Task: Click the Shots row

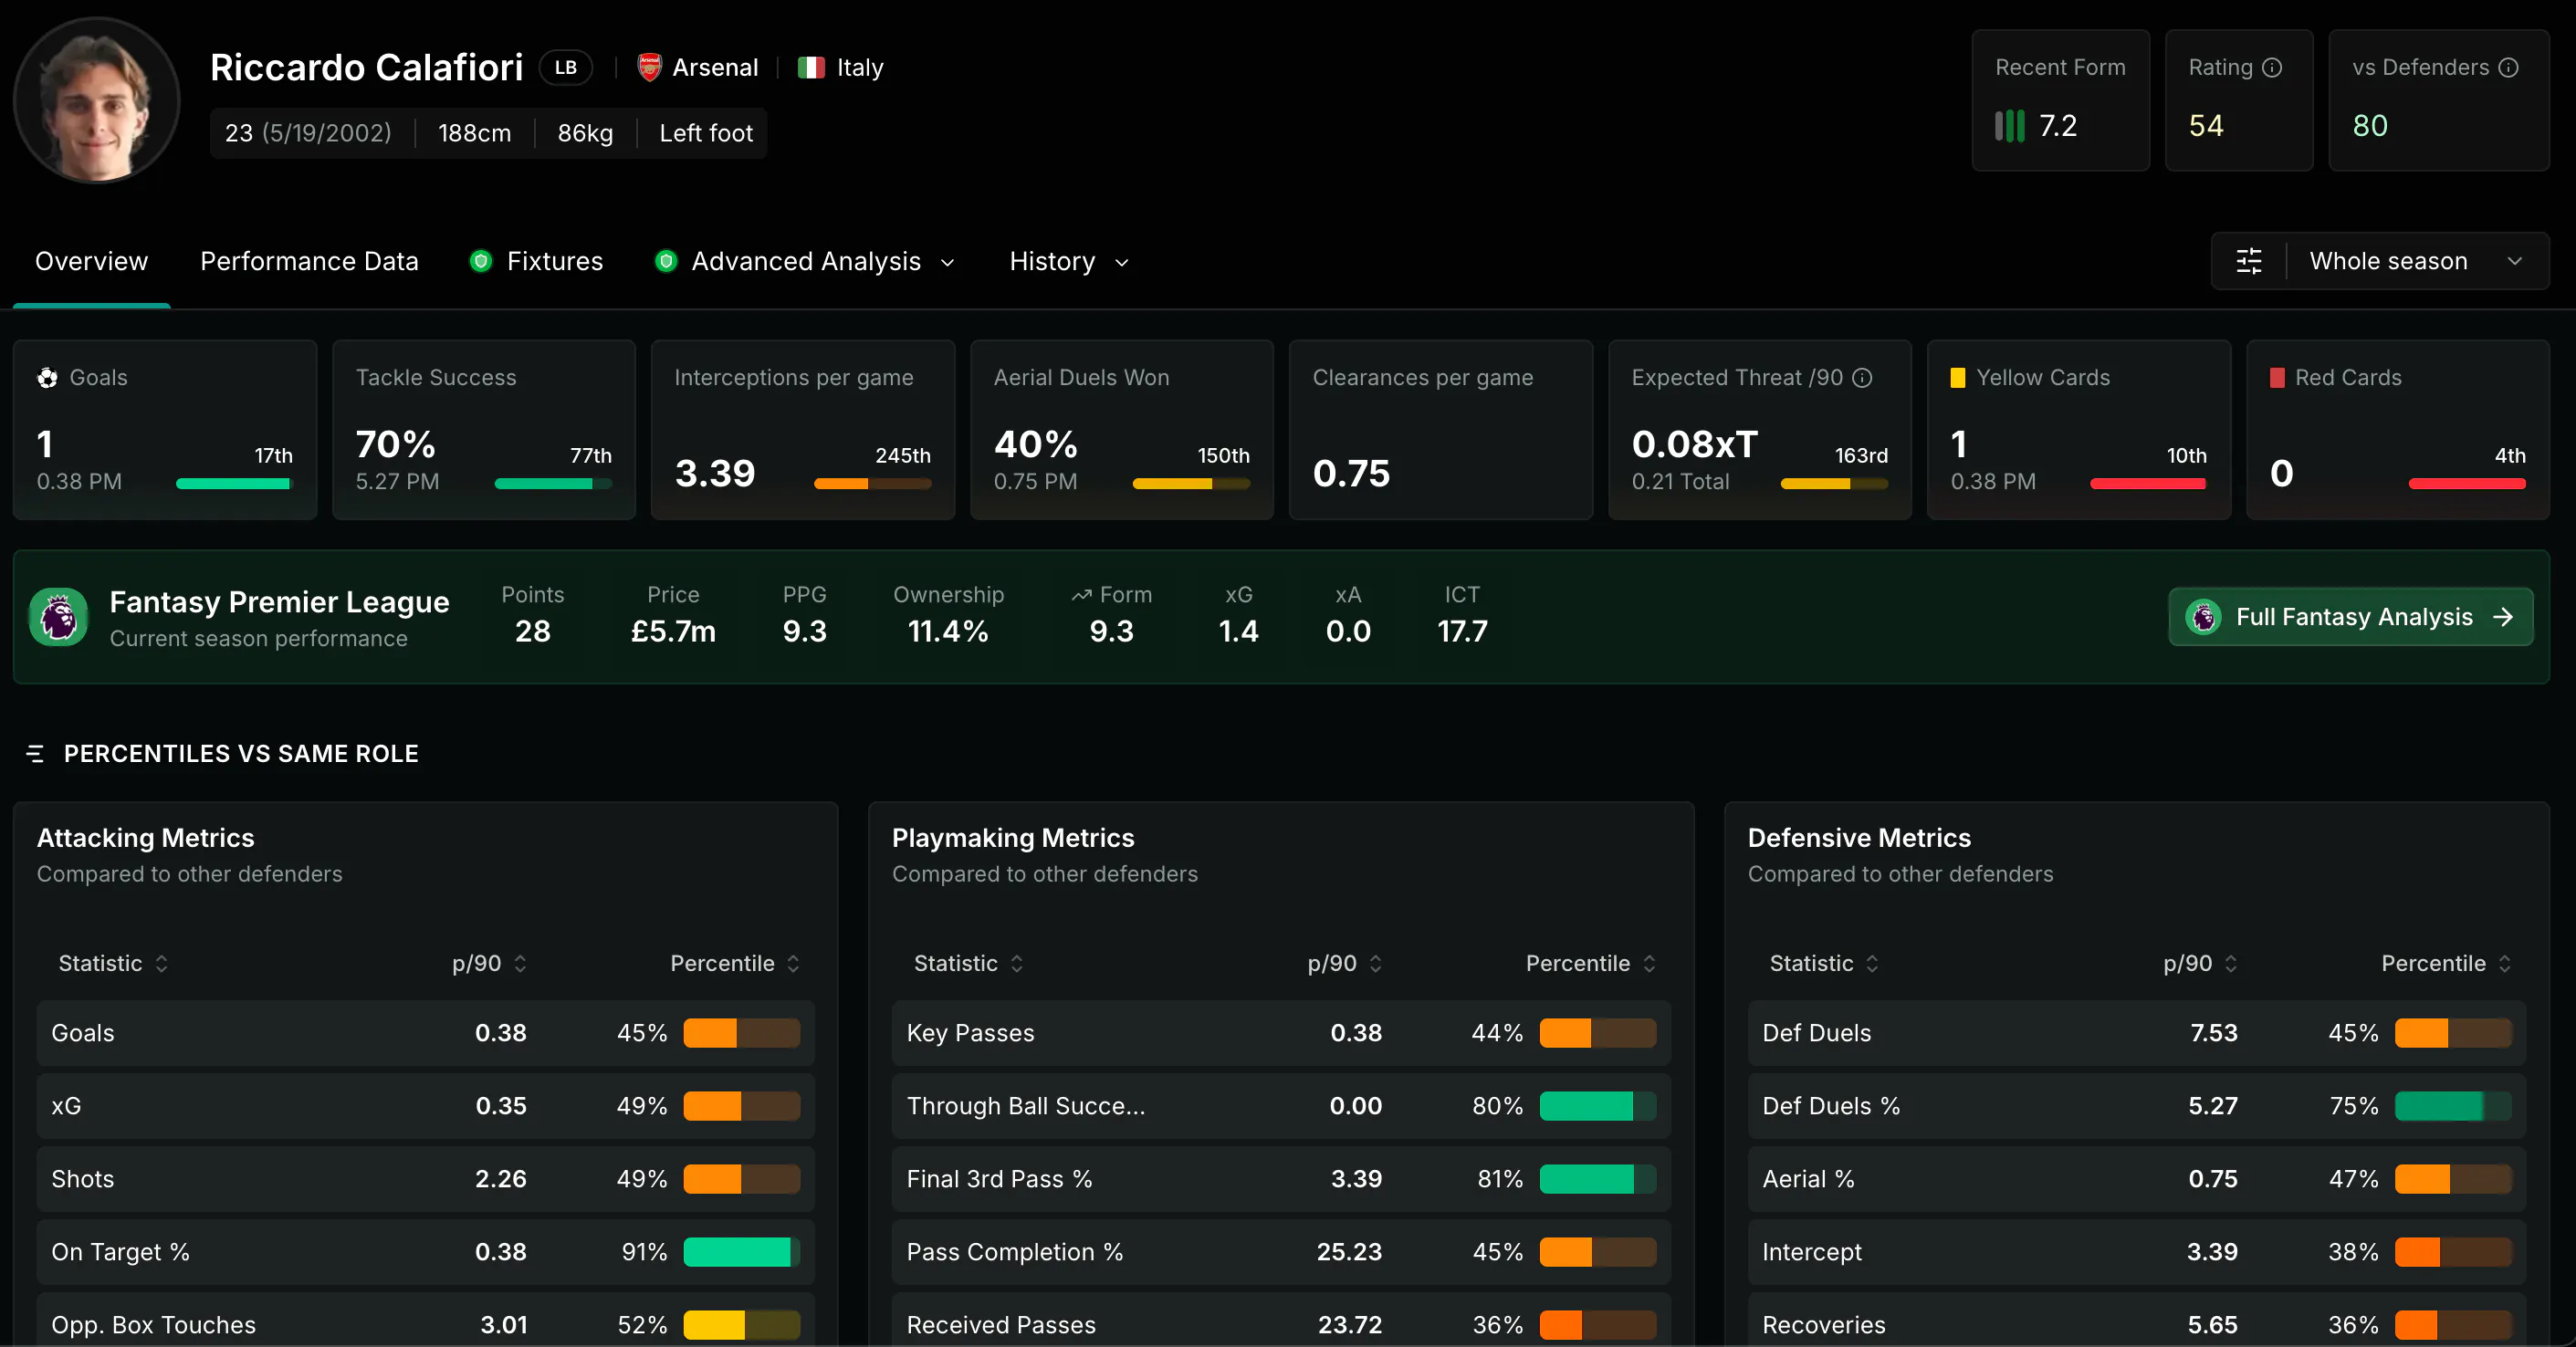Action: (426, 1179)
